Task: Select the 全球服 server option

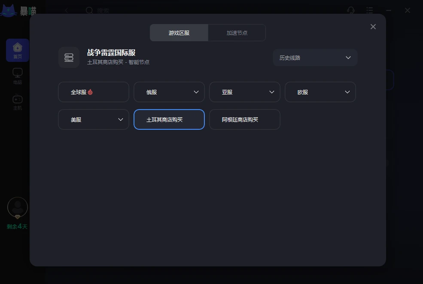Action: coord(94,92)
